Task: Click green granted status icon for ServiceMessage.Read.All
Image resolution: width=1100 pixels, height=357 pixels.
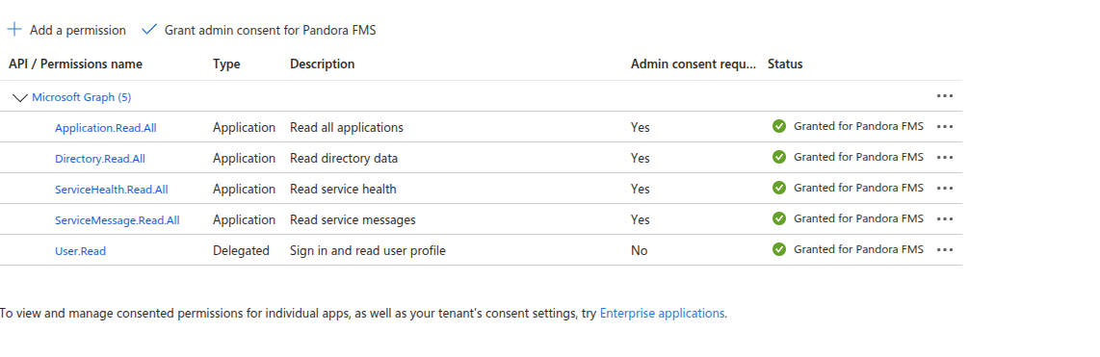Action: pyautogui.click(x=778, y=218)
